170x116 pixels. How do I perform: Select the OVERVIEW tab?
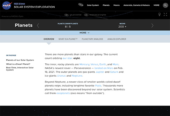pos(49,39)
